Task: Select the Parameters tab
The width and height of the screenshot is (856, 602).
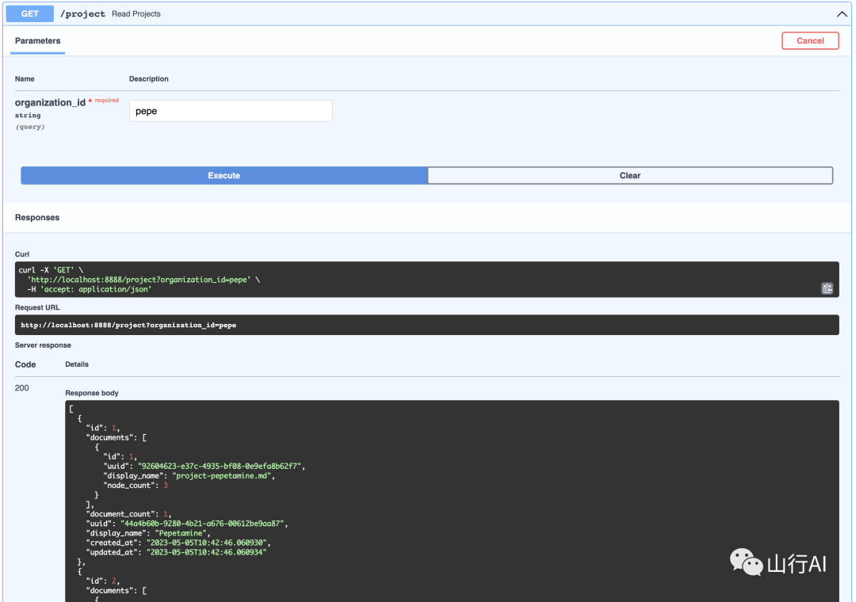Action: tap(38, 41)
